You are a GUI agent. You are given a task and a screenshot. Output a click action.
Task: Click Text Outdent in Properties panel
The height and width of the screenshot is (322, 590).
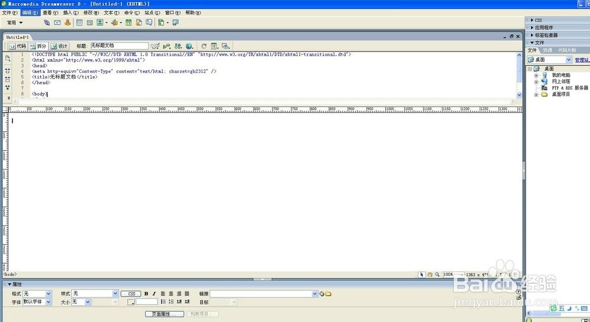(179, 302)
